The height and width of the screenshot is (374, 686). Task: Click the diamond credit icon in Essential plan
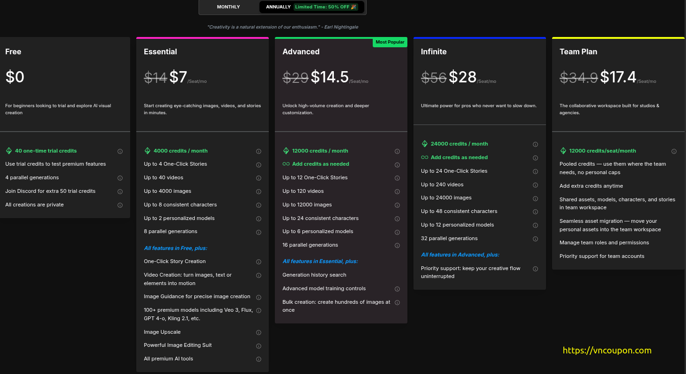148,151
